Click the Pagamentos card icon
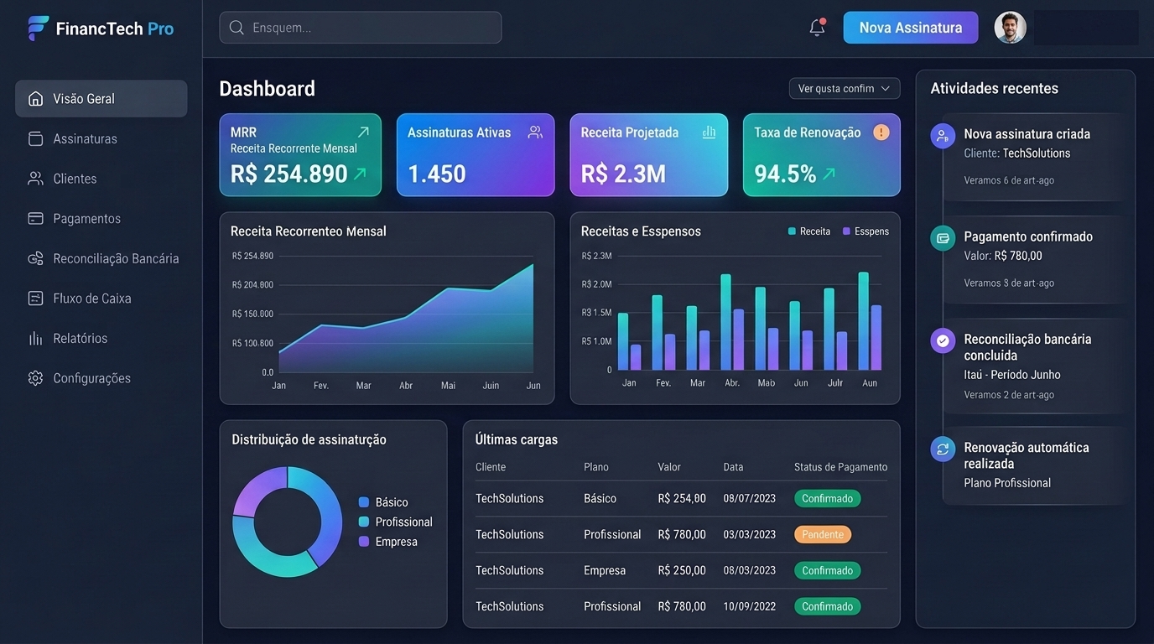The height and width of the screenshot is (644, 1154). 35,218
